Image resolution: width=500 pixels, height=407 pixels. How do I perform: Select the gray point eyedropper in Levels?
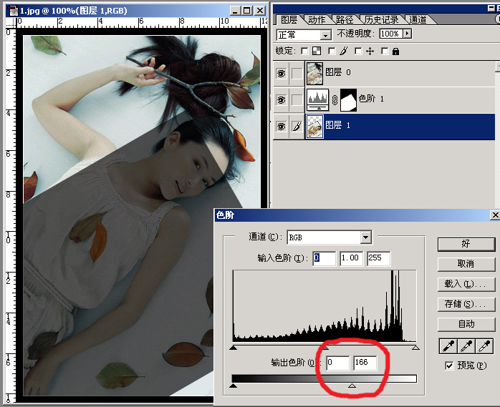(466, 346)
